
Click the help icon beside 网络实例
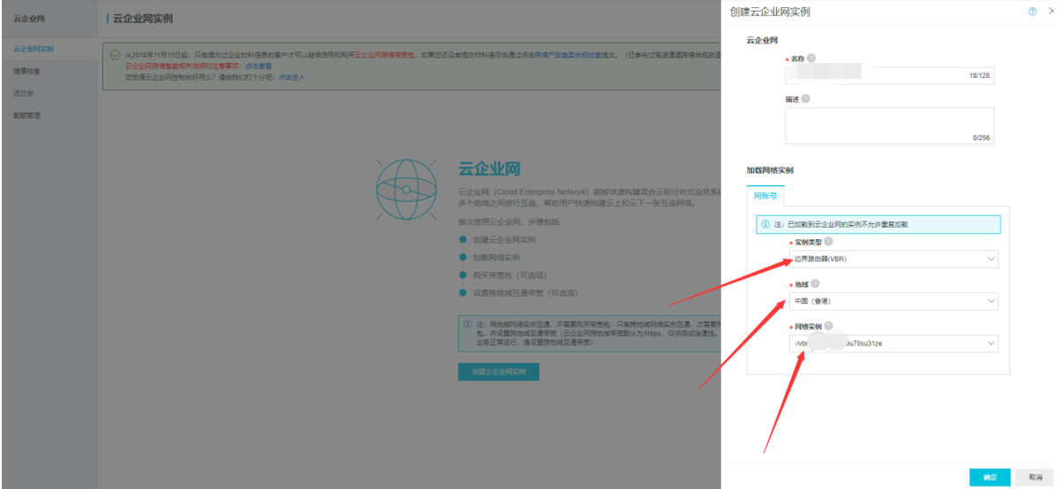pos(828,326)
